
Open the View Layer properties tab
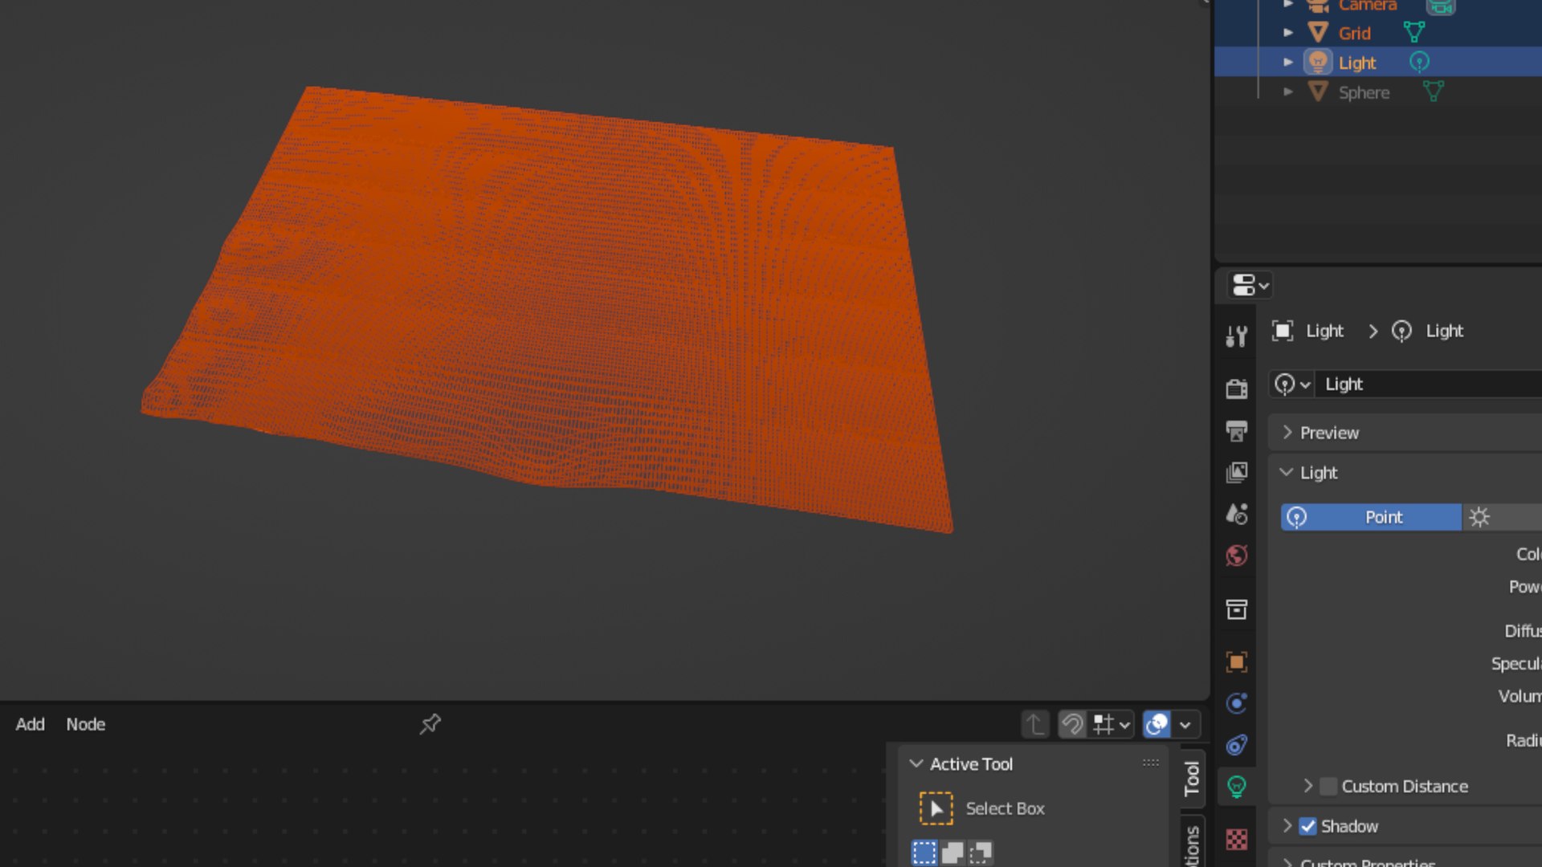(x=1237, y=472)
